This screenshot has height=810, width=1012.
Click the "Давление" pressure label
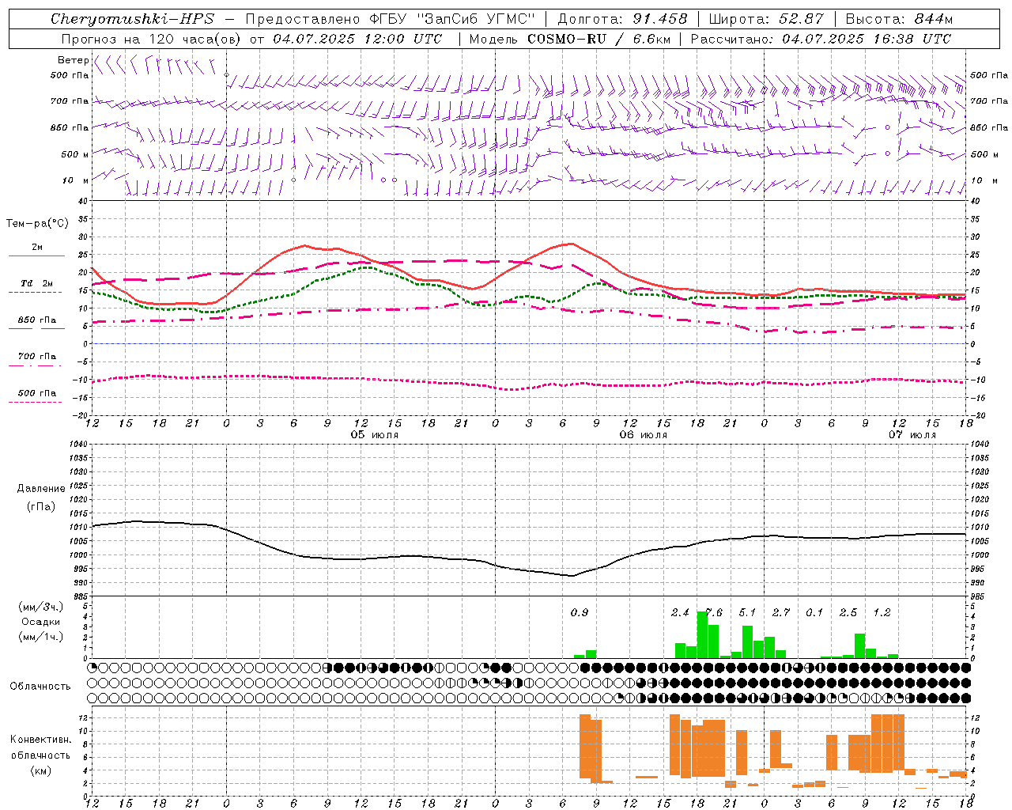click(41, 489)
